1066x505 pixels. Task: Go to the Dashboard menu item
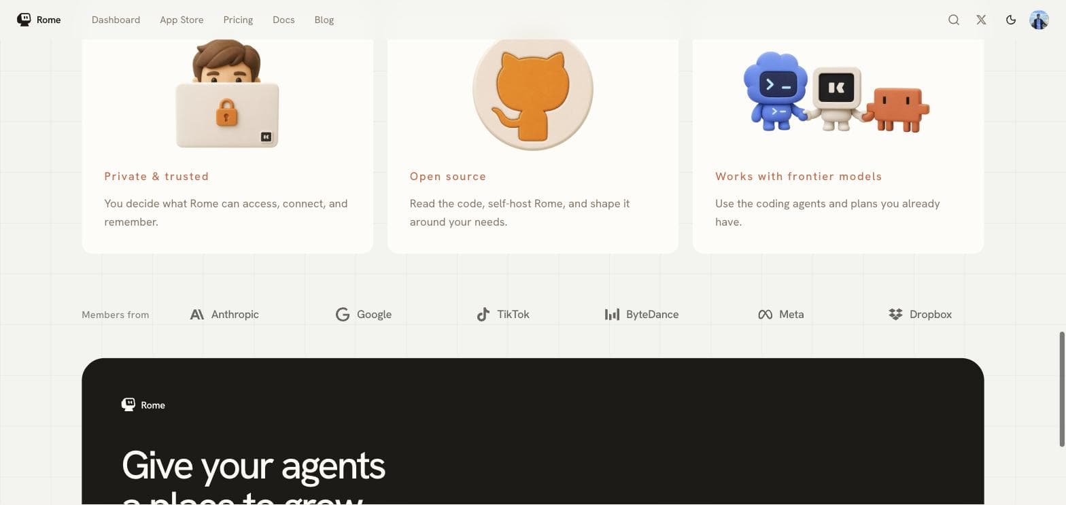(x=116, y=20)
